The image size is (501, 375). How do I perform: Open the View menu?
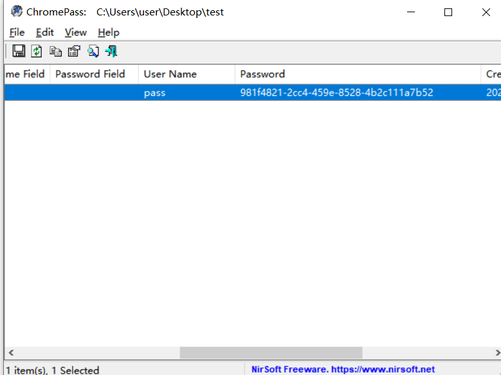[x=75, y=32]
